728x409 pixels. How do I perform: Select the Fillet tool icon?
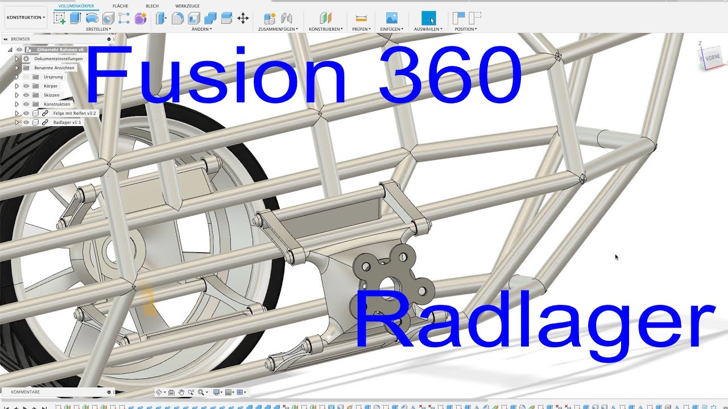pyautogui.click(x=177, y=18)
